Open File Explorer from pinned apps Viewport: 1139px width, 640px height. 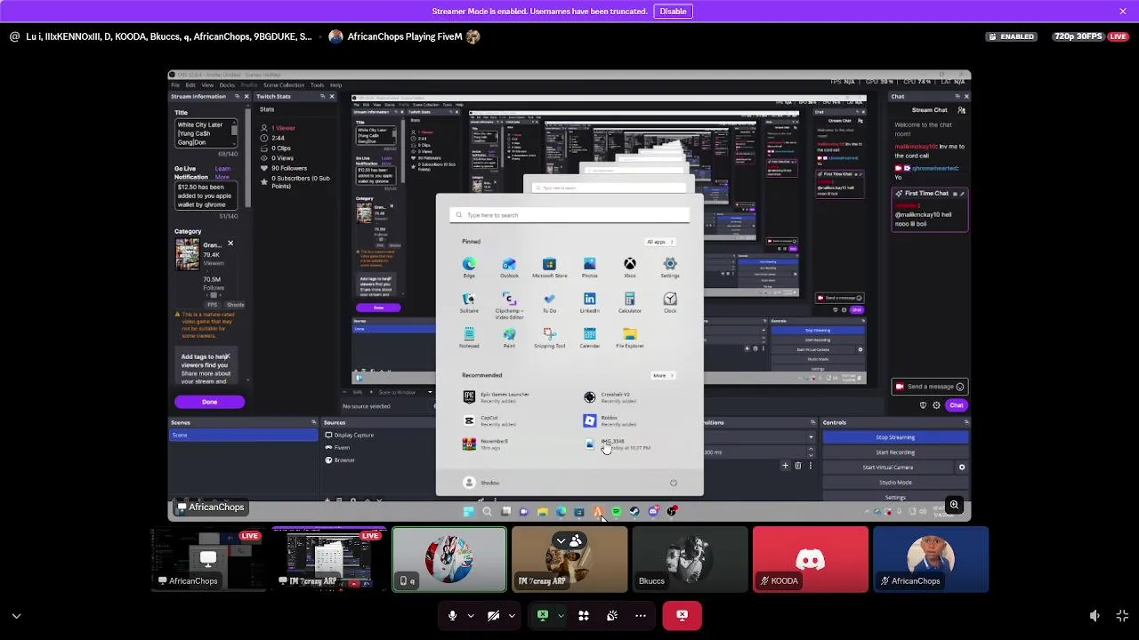click(630, 338)
